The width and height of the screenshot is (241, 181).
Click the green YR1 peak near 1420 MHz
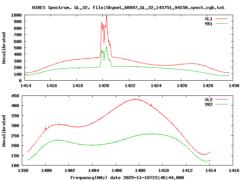[x=106, y=47]
